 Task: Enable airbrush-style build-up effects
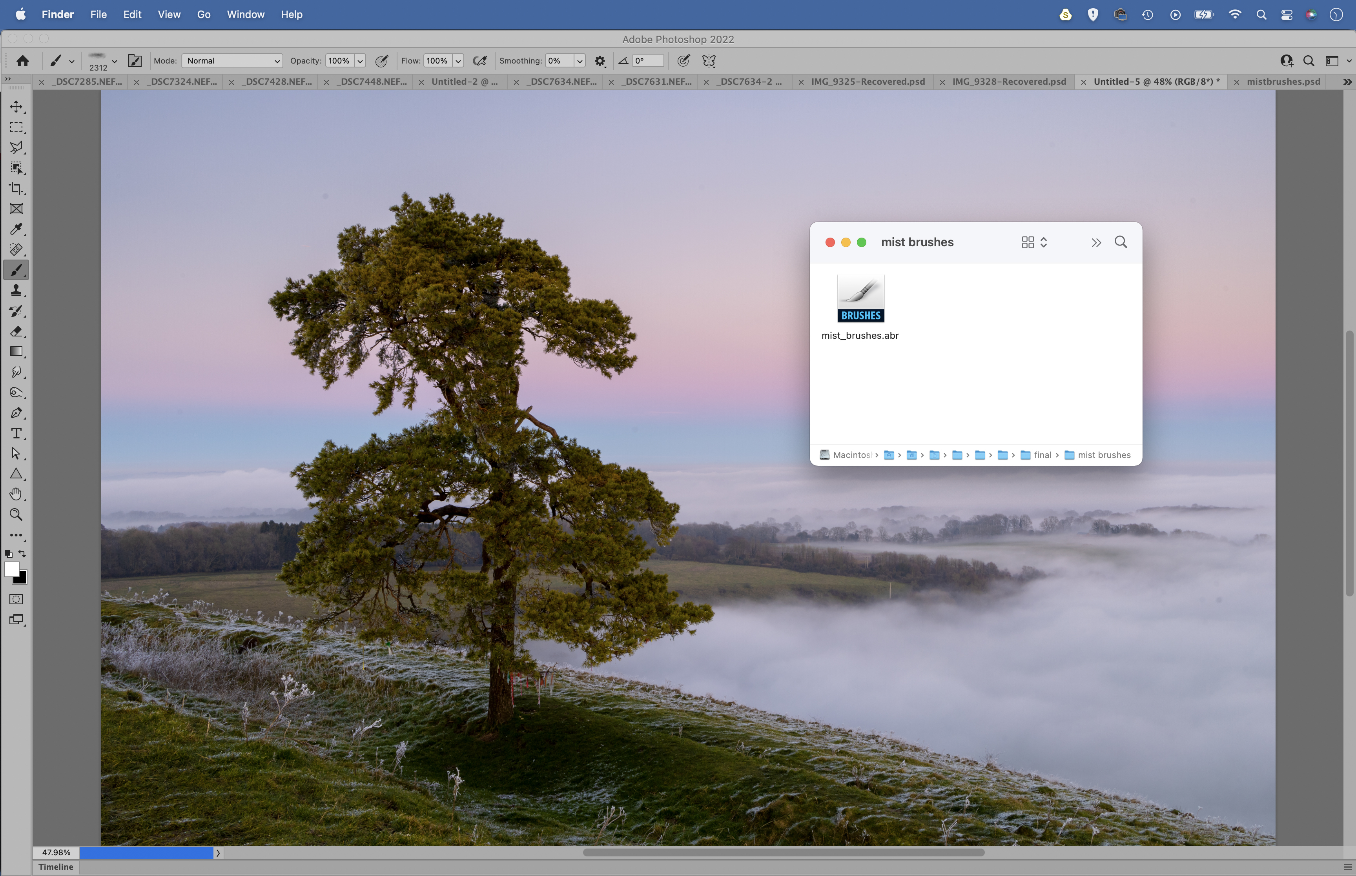[x=480, y=61]
